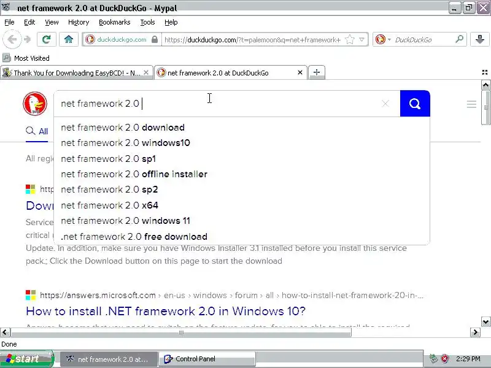Click the magnifier icon in the browser search box
Screen dimensions: 491x368
point(459,39)
